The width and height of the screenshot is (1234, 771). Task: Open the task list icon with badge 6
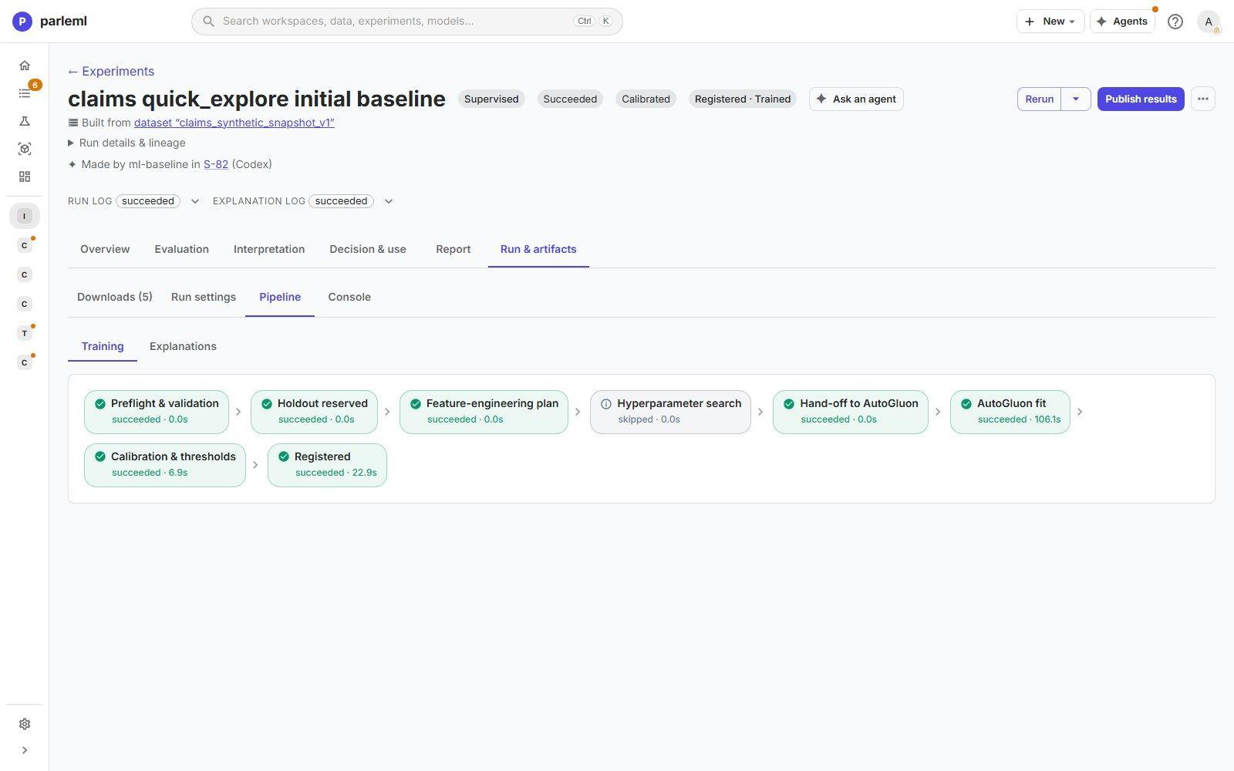pyautogui.click(x=25, y=93)
